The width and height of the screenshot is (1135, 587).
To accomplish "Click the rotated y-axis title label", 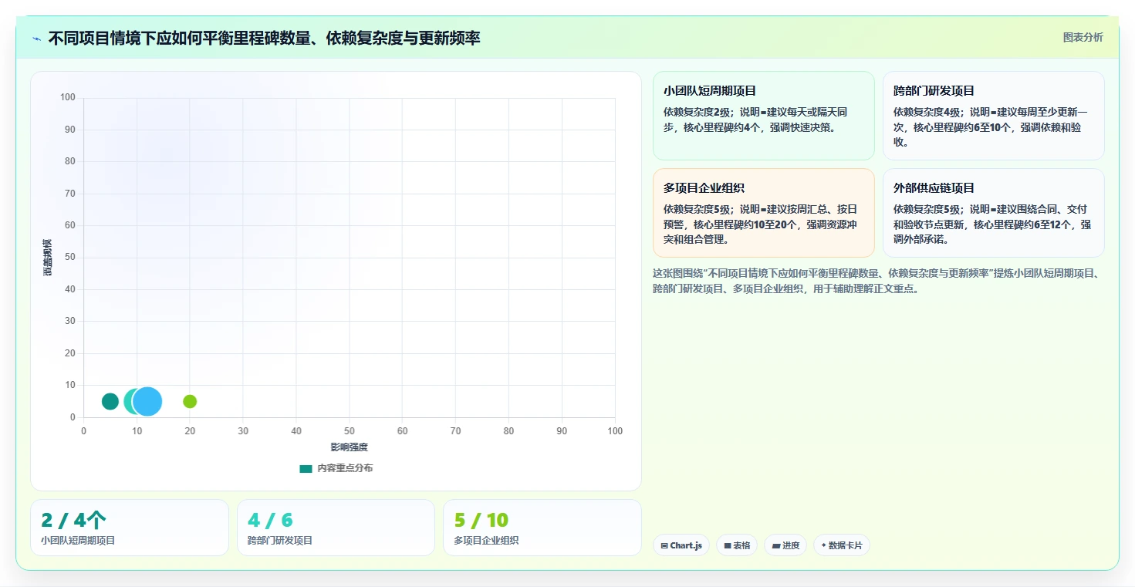I will pyautogui.click(x=47, y=258).
